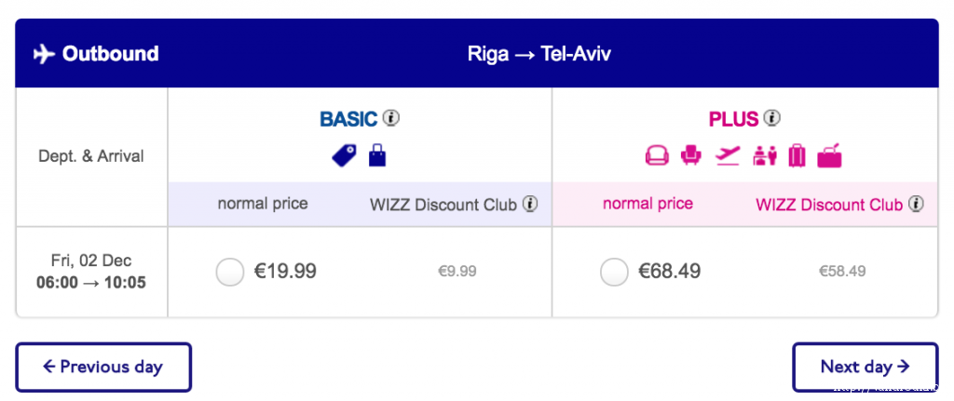The width and height of the screenshot is (954, 401).
Task: Click the pink upright suitcase icon
Action: [797, 156]
